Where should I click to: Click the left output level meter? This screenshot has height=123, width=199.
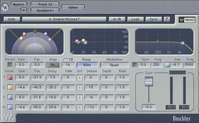tap(171, 90)
